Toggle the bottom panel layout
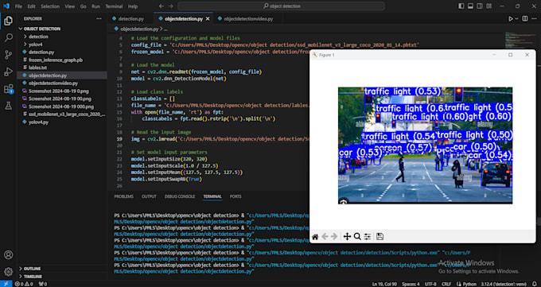 click(471, 6)
